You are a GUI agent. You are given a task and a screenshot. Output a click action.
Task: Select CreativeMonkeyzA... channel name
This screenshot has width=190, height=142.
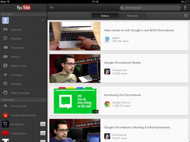tap(25, 115)
